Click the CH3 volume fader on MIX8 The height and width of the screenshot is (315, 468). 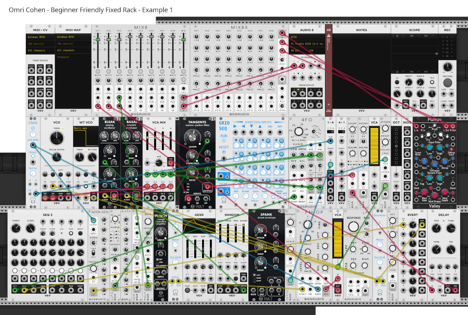pos(119,40)
